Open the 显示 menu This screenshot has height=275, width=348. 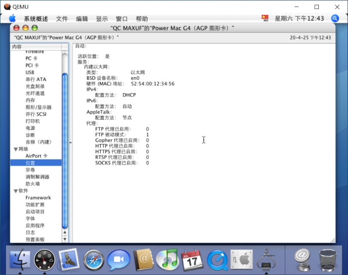click(x=102, y=18)
